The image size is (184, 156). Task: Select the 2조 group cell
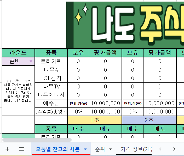coord(149,120)
